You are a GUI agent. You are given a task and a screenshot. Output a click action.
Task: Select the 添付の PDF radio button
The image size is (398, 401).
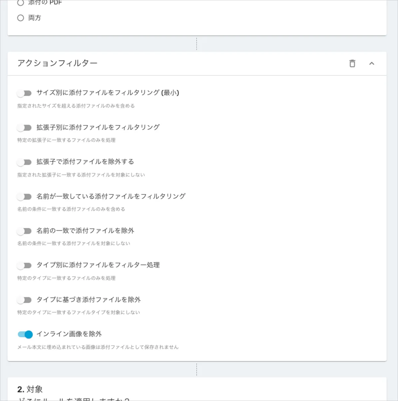tap(21, 3)
